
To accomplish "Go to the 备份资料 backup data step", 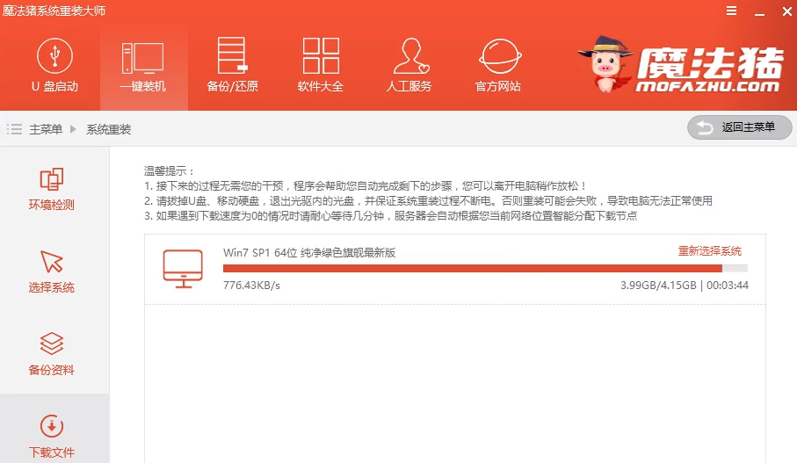I will pos(51,354).
